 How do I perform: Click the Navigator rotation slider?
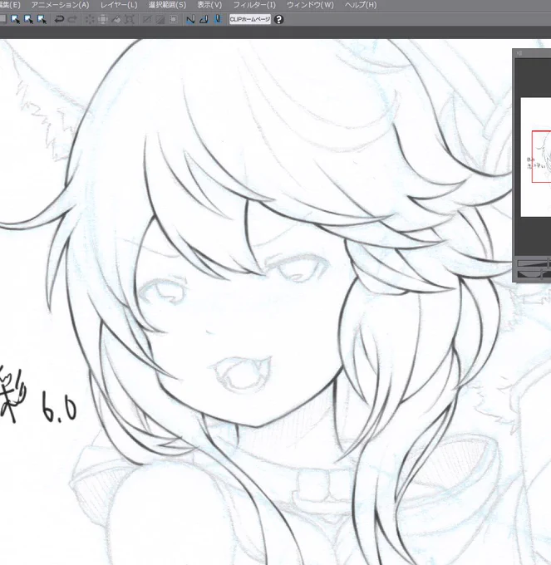[x=534, y=274]
